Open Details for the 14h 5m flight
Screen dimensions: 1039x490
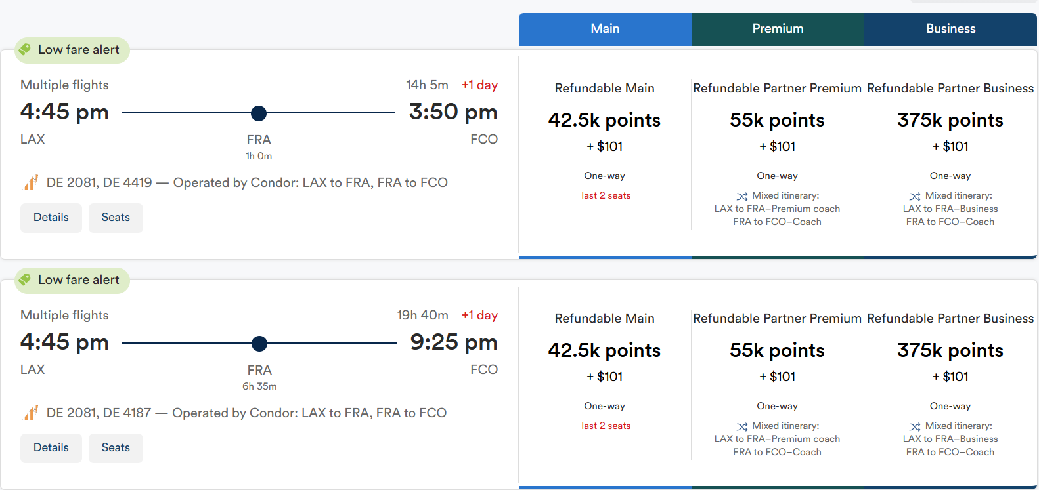coord(51,217)
